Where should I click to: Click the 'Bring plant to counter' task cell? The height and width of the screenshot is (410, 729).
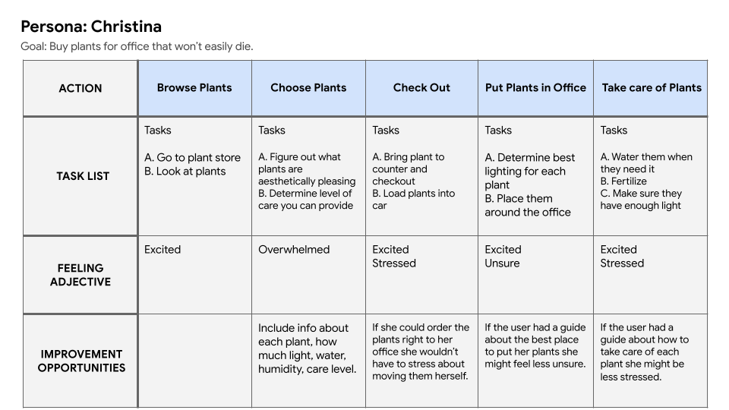click(x=421, y=176)
